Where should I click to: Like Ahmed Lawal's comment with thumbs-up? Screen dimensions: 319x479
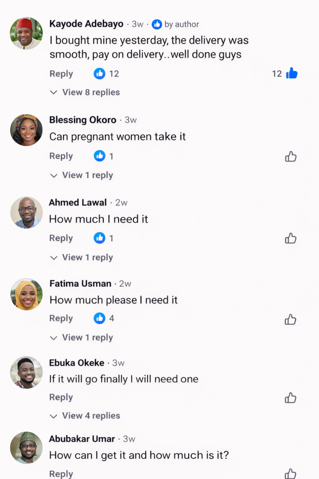point(291,239)
